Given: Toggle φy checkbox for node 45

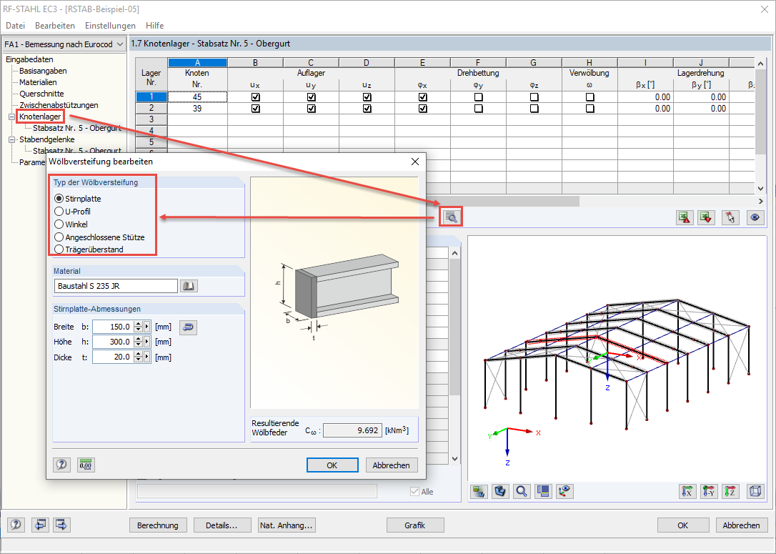Looking at the screenshot, I should (x=478, y=97).
